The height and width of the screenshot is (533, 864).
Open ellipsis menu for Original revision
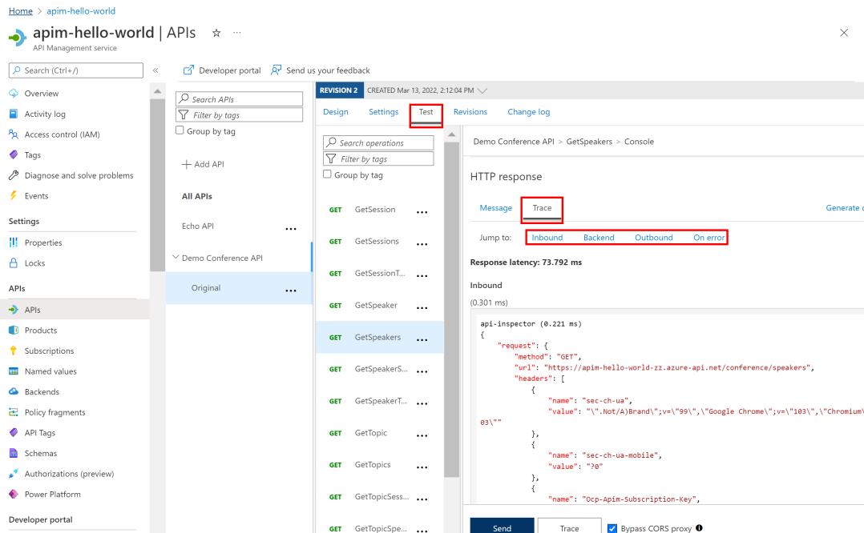click(x=291, y=291)
